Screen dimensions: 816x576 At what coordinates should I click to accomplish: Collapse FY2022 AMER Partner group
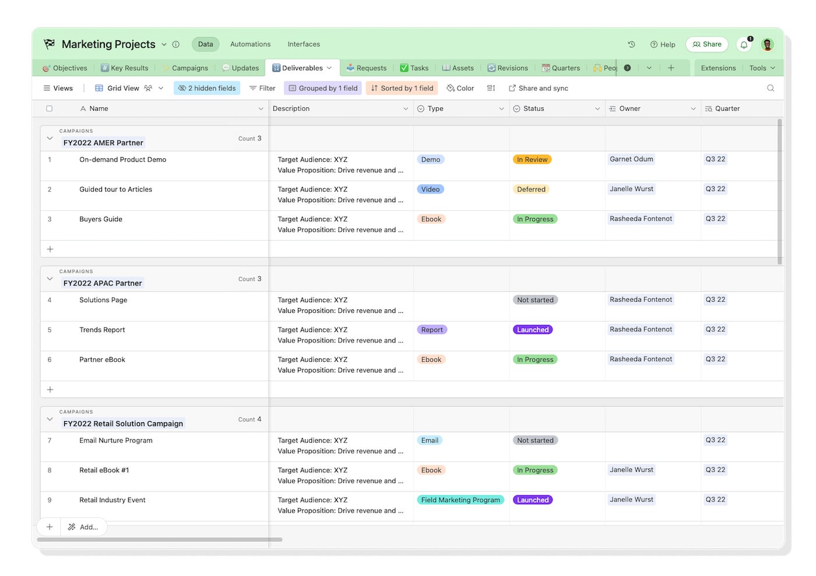[x=50, y=138]
